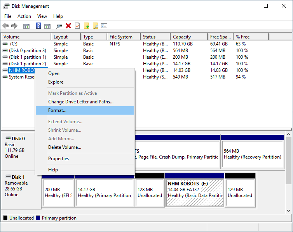
Task: Click the drive icon beside Disk 1 partition 2
Action: pos(5,64)
